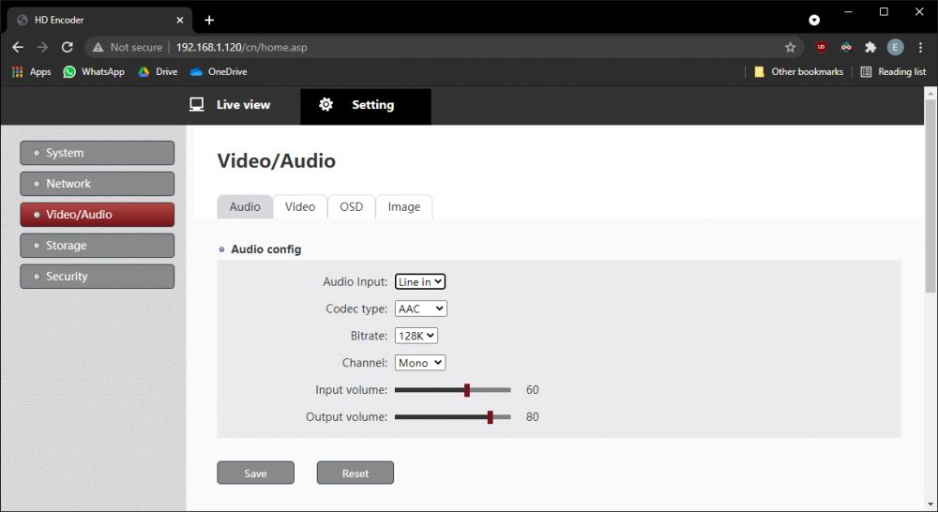Click the Output volume slider
The height and width of the screenshot is (512, 938).
coord(453,417)
